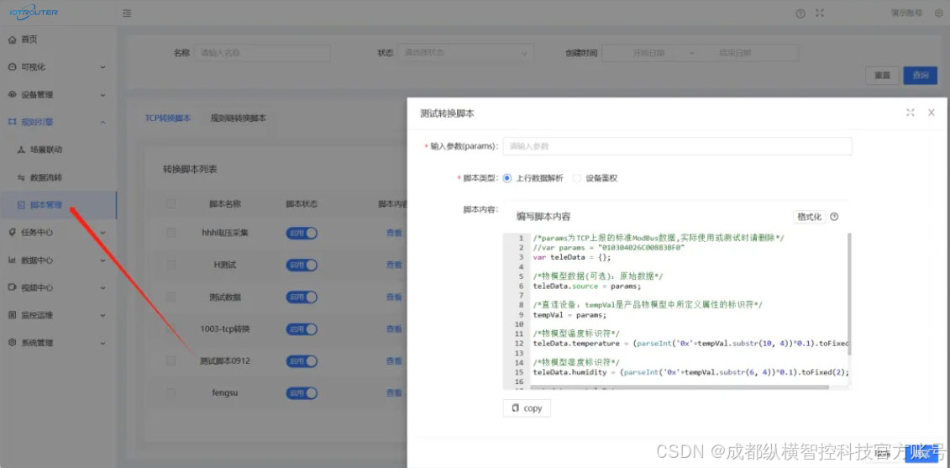Click help icon next to 格式化
950x468 pixels.
pos(834,217)
